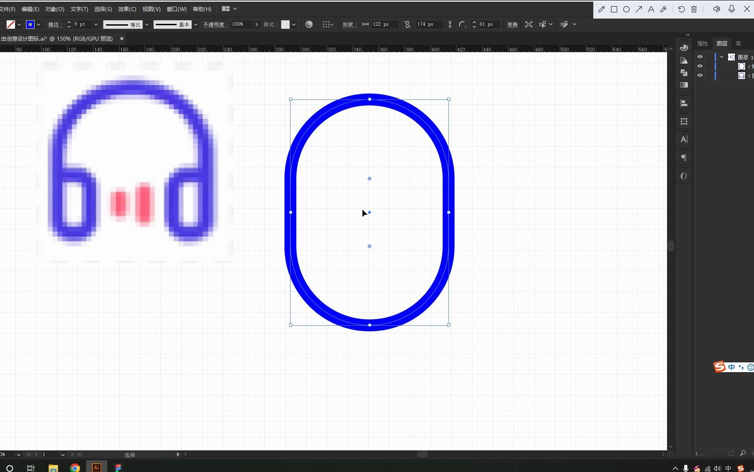Screen dimensions: 754x472
Task: Click the Isolate Selected Object icon
Action: click(x=528, y=24)
